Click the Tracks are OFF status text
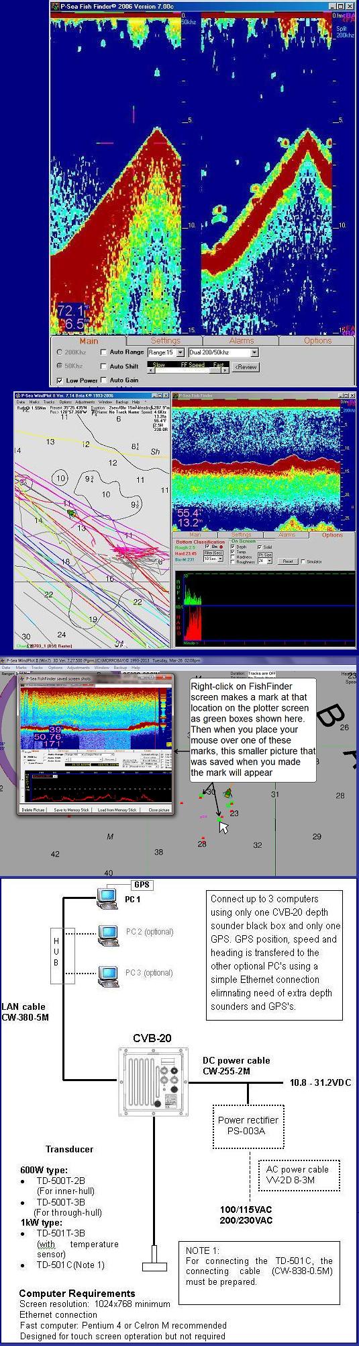The width and height of the screenshot is (359, 1346). pos(262,673)
